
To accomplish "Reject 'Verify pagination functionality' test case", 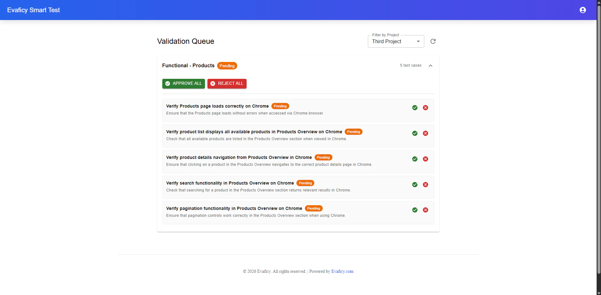I will pos(426,210).
